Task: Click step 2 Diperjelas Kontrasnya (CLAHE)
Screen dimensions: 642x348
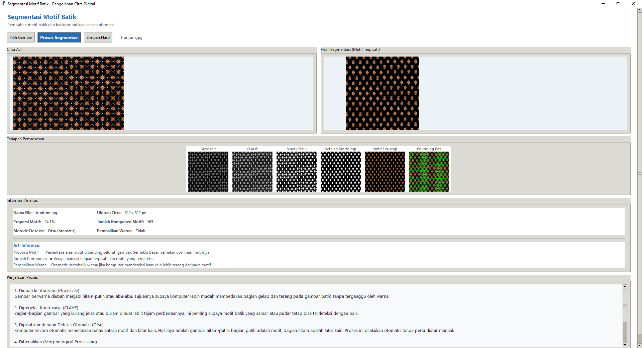Action: 46,308
